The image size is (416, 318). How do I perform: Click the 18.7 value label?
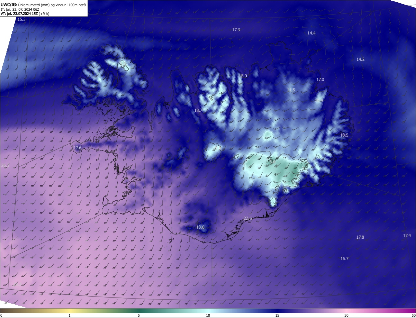198,111
